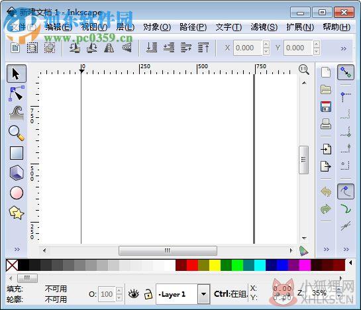Rotate selection 90° clockwise
The height and width of the screenshot is (310, 361).
[x=92, y=48]
